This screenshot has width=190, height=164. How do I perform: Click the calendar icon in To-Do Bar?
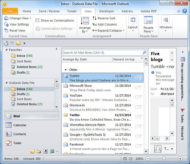(x=183, y=59)
